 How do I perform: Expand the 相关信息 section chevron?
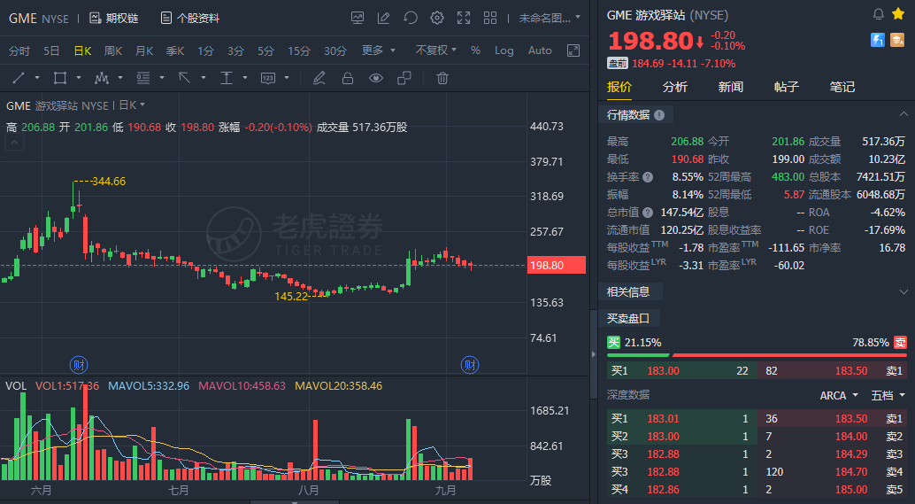pyautogui.click(x=903, y=291)
